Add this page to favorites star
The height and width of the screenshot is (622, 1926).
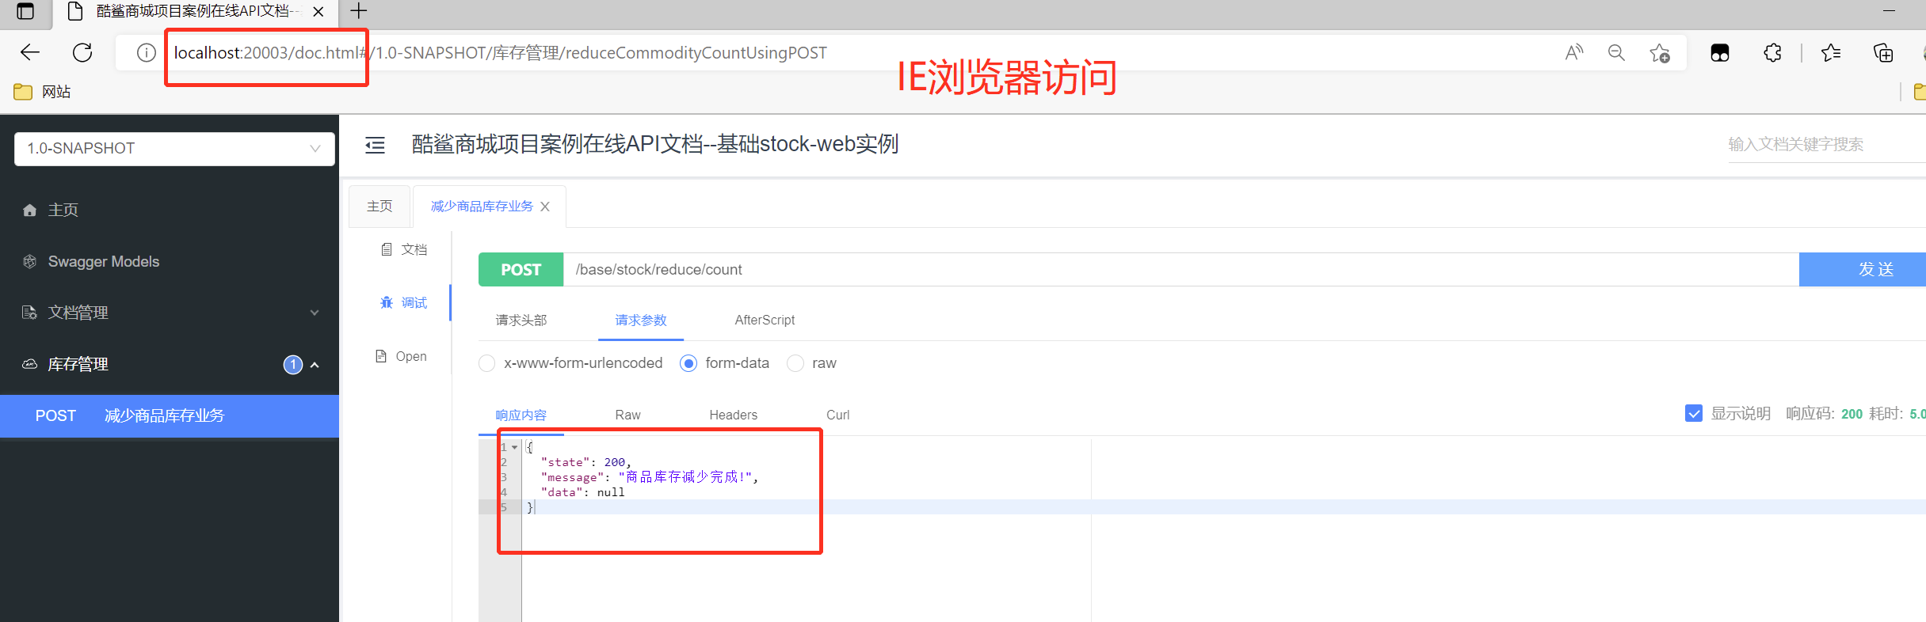1660,53
